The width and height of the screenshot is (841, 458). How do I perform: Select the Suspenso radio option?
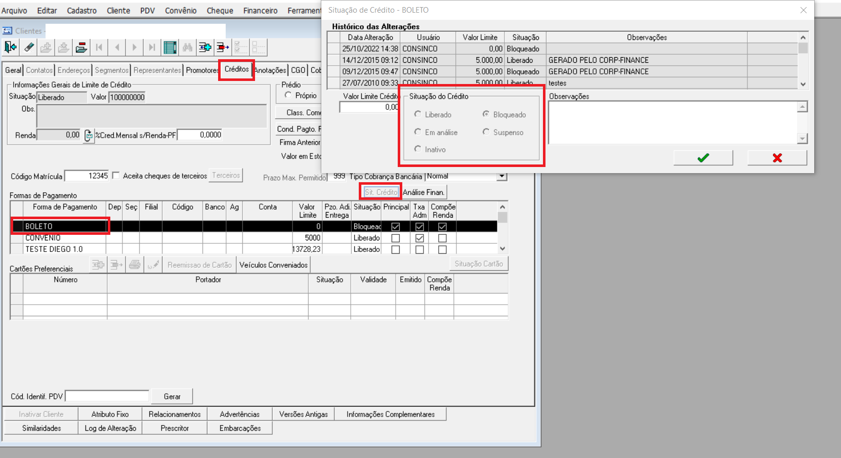486,132
